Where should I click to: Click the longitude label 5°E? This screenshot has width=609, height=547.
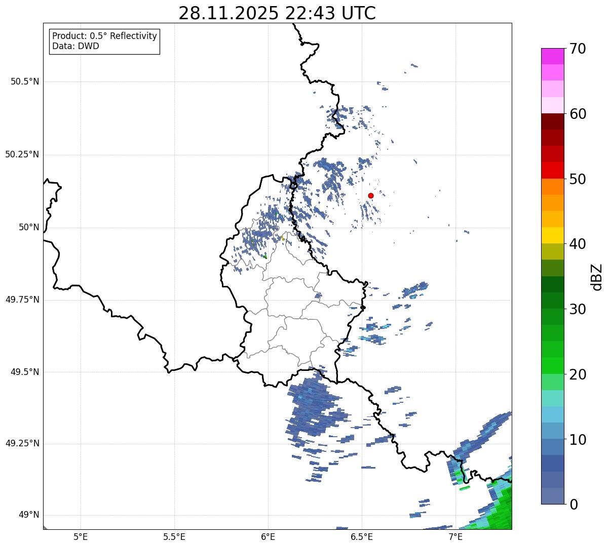(81, 537)
